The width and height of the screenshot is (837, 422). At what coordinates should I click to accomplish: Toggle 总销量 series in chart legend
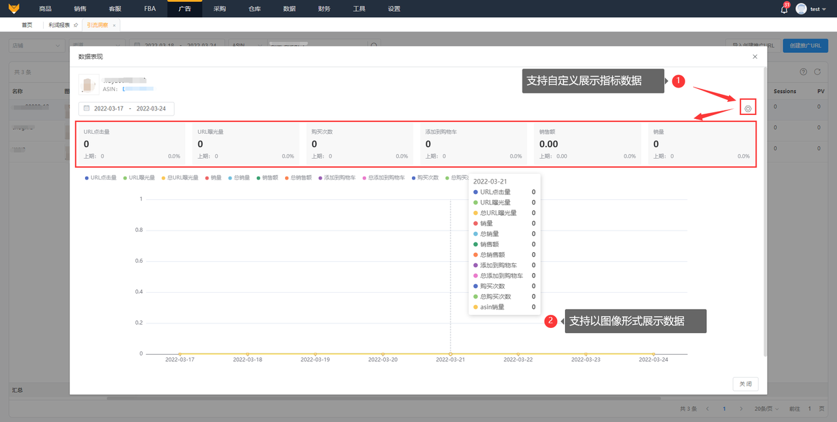pos(239,178)
